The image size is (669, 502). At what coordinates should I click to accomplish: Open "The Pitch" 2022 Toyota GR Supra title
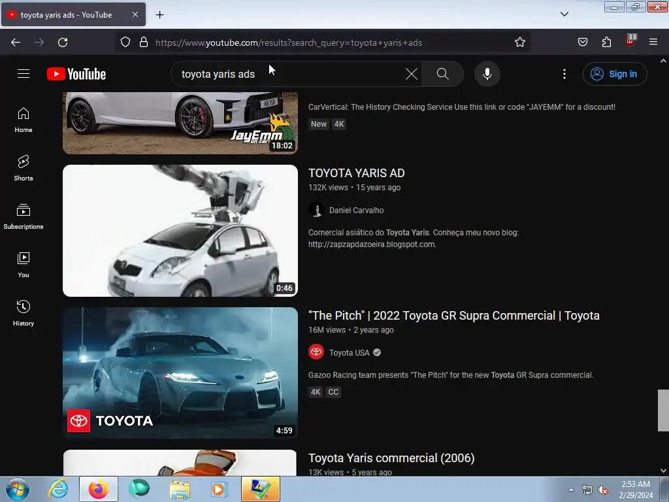(453, 316)
